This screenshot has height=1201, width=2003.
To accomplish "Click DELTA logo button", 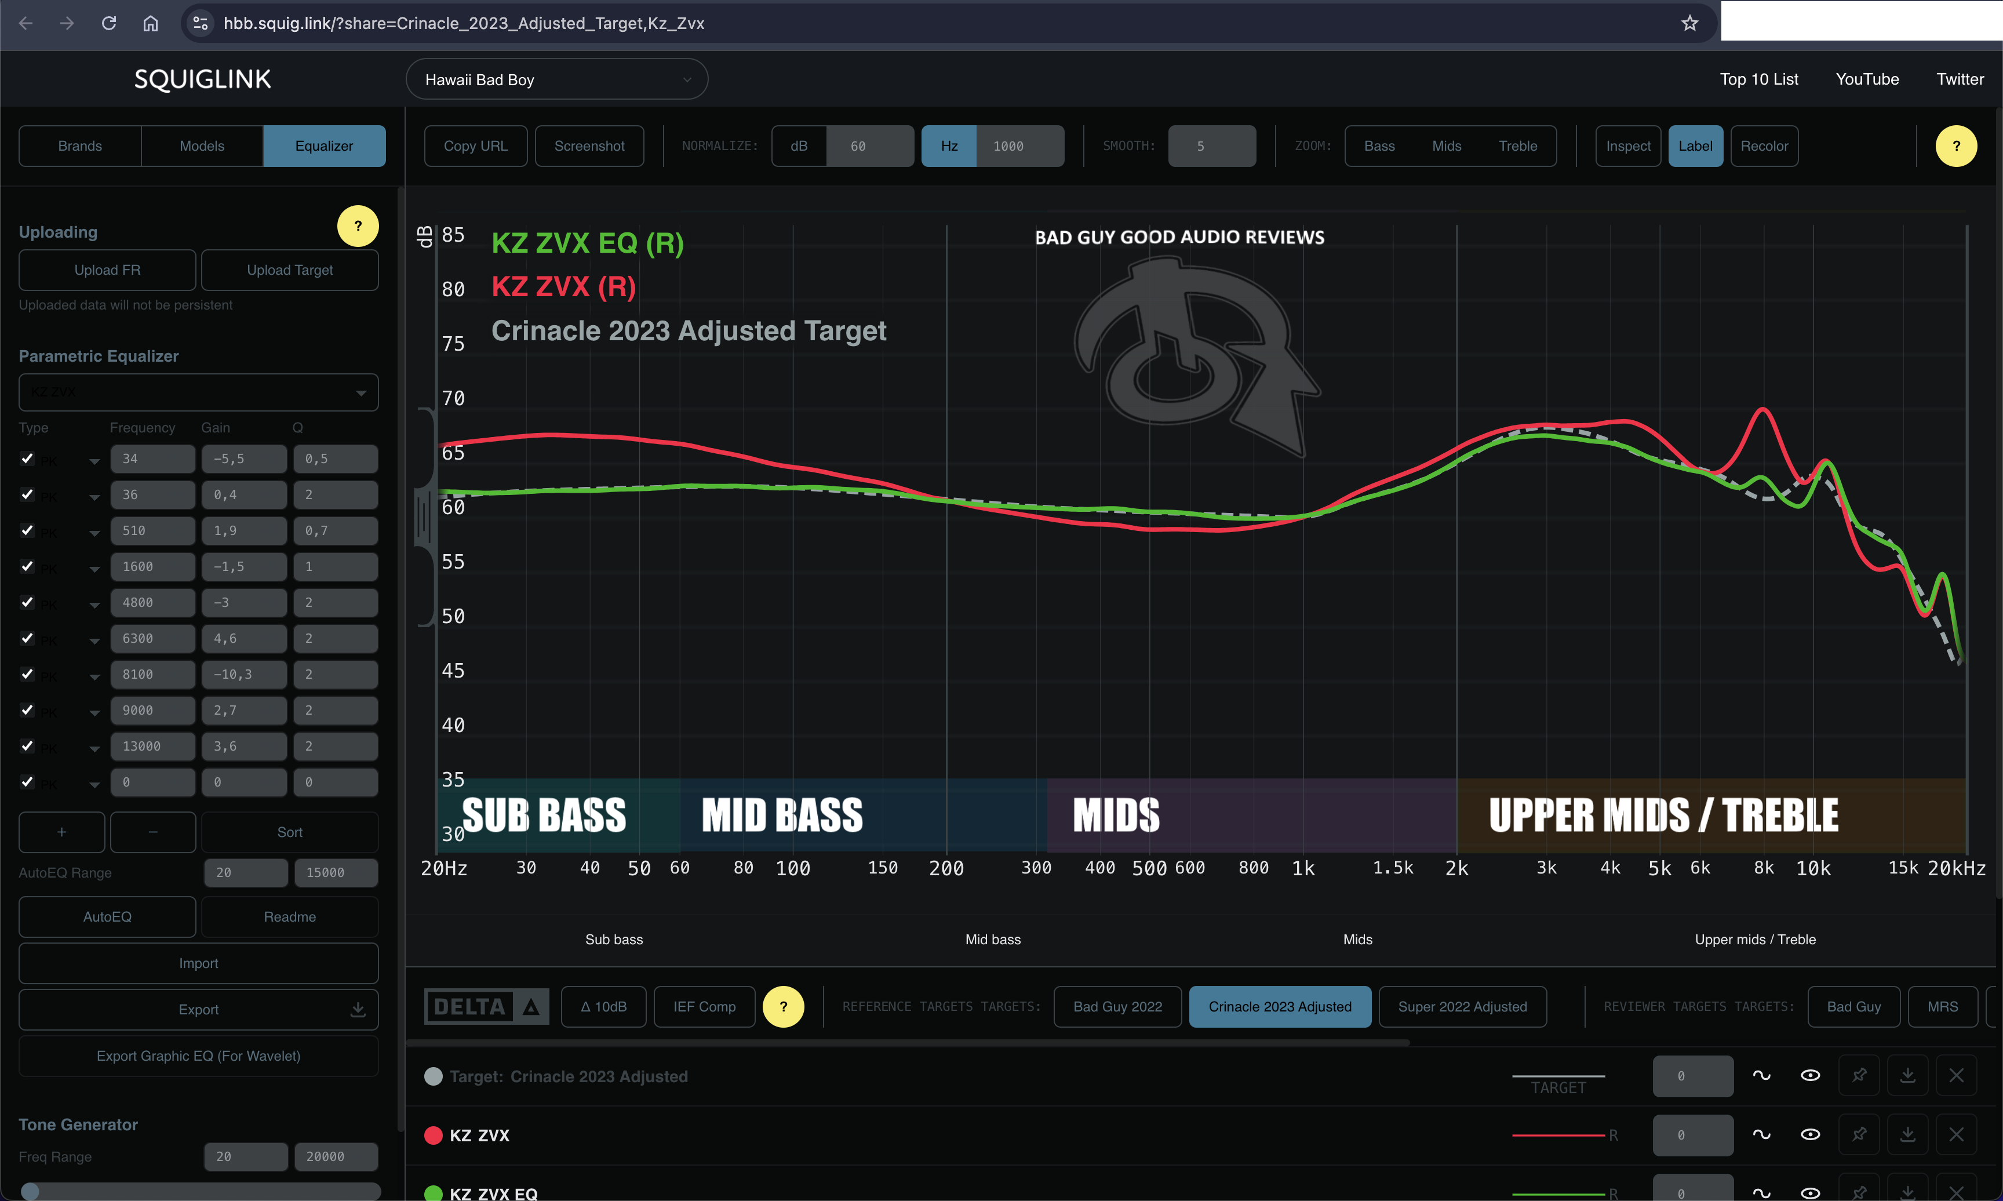I will 486,1007.
